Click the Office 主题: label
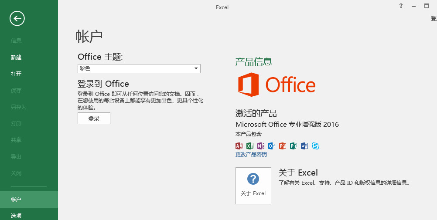The image size is (437, 220). point(100,57)
